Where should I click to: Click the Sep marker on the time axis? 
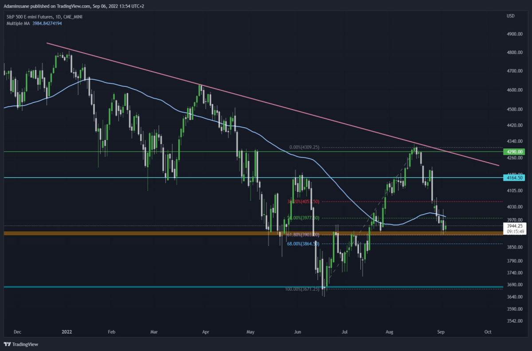(x=441, y=331)
